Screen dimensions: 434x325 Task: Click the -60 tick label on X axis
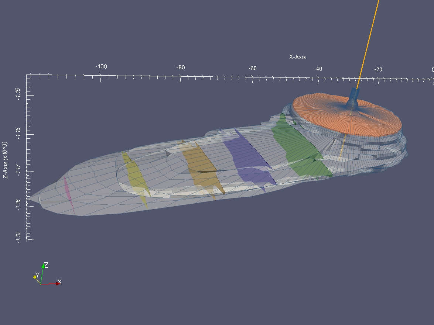click(252, 68)
